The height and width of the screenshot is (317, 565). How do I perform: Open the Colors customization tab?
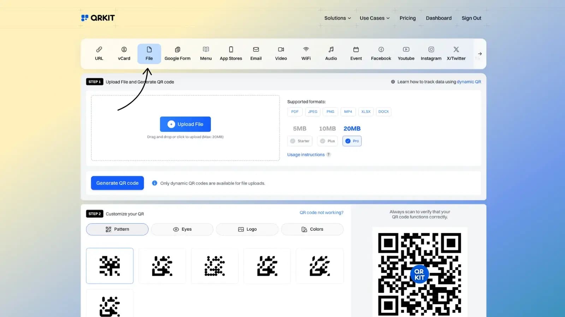point(312,229)
